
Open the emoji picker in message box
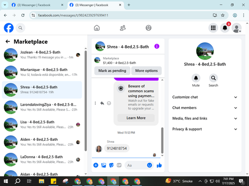(149, 165)
